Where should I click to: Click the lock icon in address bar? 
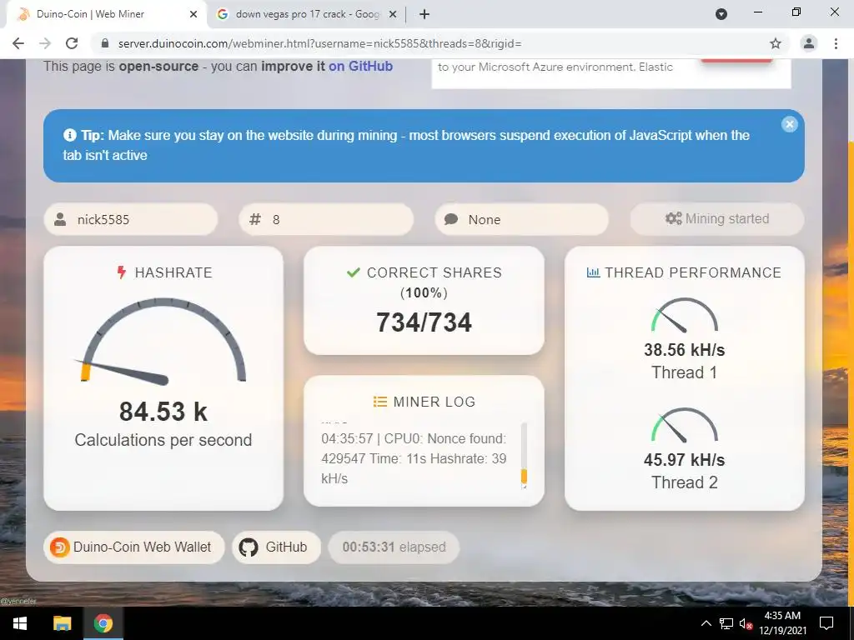105,43
